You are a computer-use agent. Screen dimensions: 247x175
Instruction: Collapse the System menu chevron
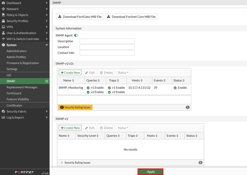(x=47, y=45)
